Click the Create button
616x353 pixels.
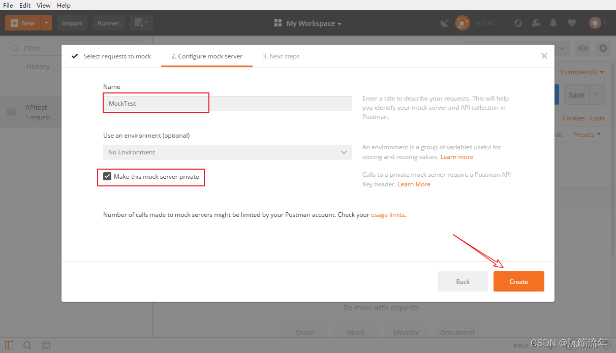518,281
